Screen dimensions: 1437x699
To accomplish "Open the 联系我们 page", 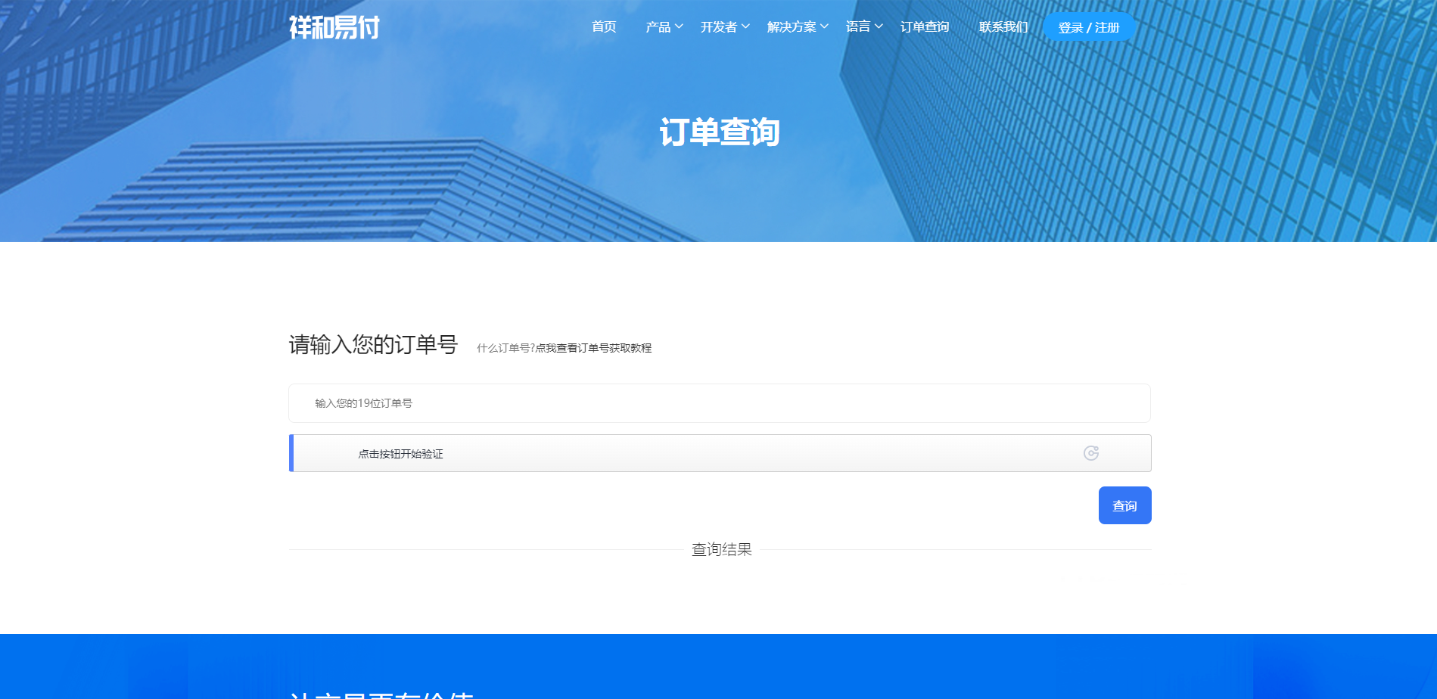I will (1003, 27).
